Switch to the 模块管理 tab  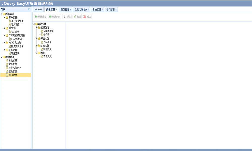pyautogui.click(x=97, y=10)
